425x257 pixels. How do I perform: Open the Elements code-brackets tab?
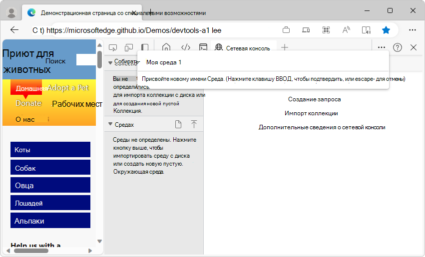(x=186, y=47)
